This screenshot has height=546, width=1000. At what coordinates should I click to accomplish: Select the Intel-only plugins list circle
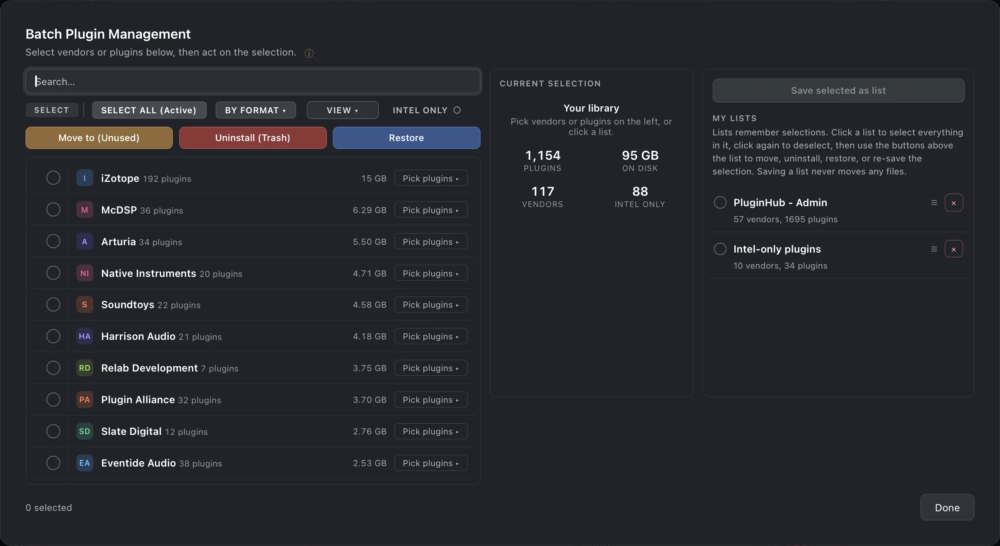[720, 249]
